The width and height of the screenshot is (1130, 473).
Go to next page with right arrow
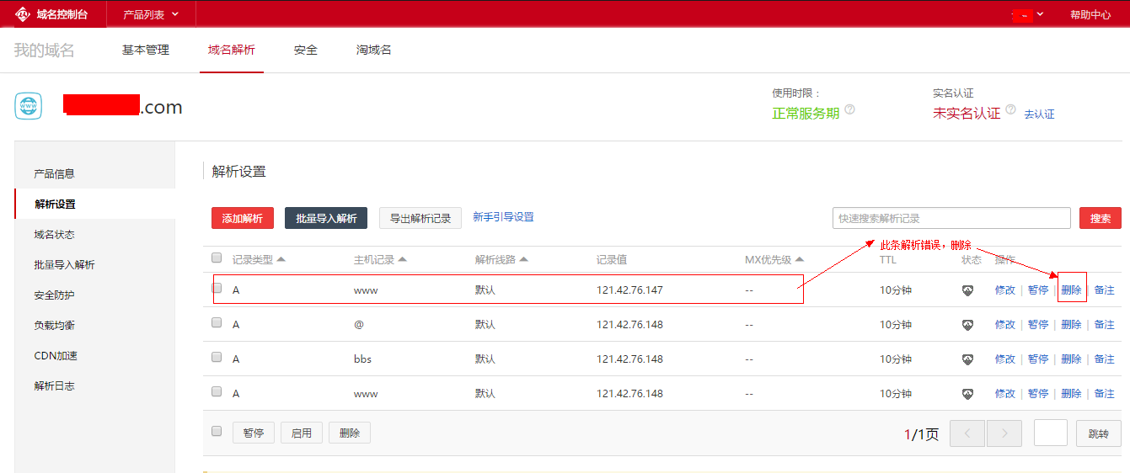[x=1004, y=433]
